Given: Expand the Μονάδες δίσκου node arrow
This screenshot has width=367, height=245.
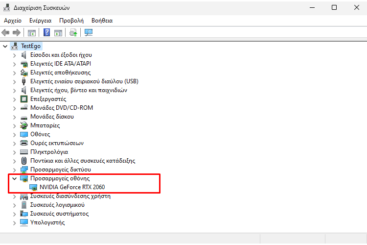Looking at the screenshot, I should click(x=15, y=117).
